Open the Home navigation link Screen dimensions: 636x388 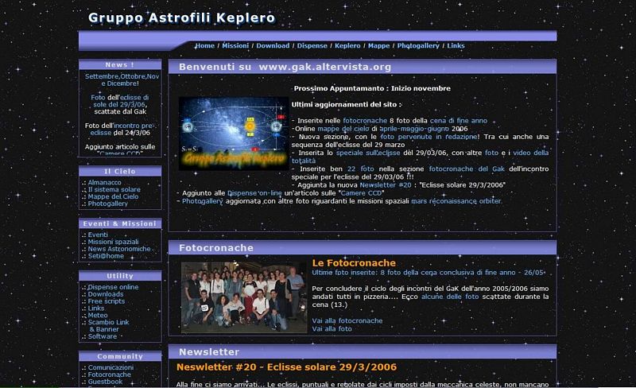click(205, 46)
